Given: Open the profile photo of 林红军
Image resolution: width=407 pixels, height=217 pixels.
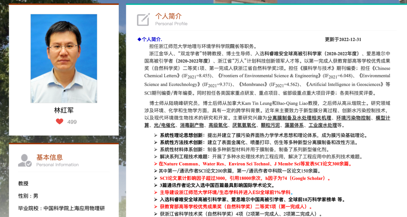Looking at the screenshot, I should [x=64, y=58].
